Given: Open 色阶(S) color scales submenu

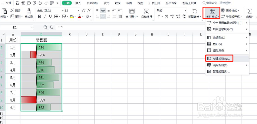Looking at the screenshot, I should 227,44.
